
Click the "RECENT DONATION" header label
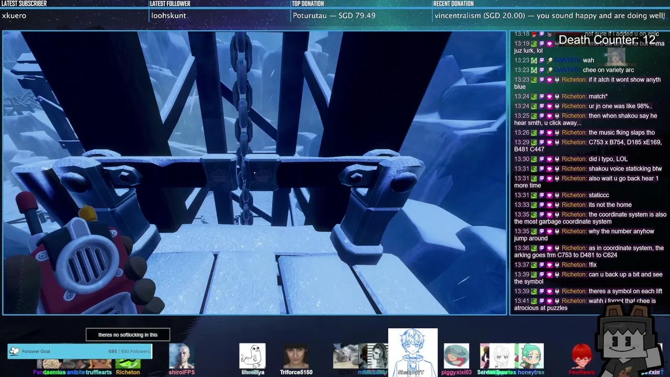coord(453,4)
